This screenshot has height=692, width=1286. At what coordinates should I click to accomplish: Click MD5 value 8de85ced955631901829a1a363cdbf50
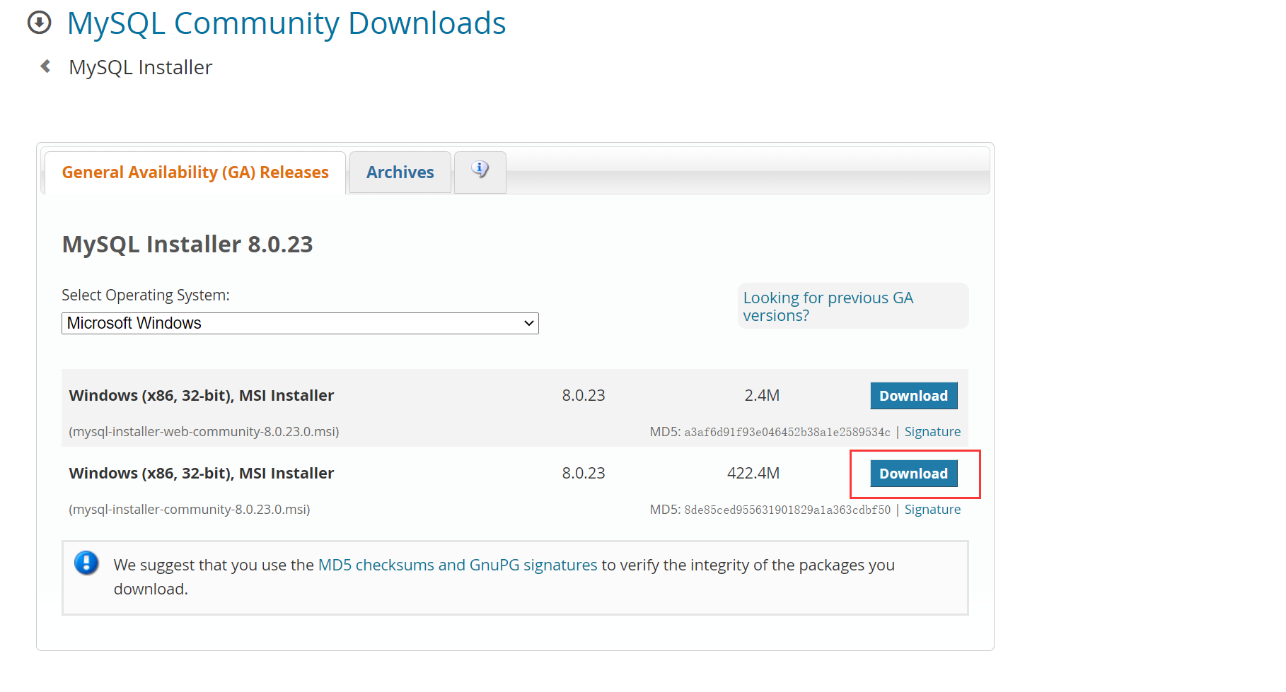pos(787,510)
